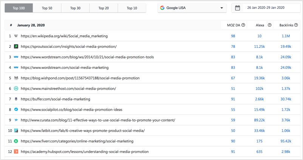Click the calendar icon in date picker
This screenshot has height=160, width=303.
pos(238,8)
